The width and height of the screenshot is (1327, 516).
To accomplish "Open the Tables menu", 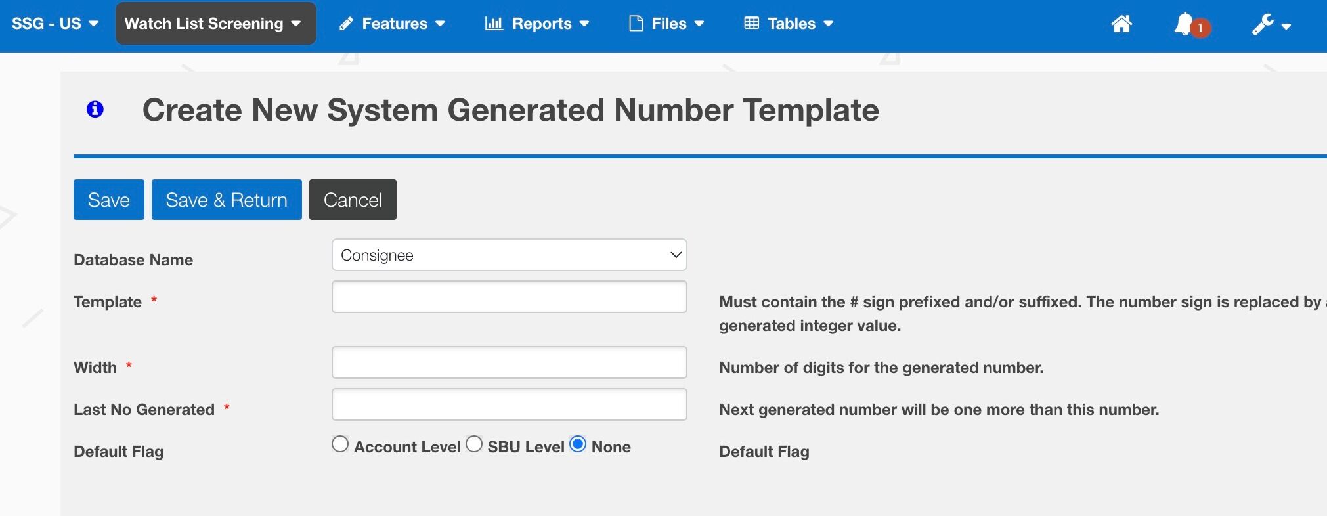I will pos(789,24).
